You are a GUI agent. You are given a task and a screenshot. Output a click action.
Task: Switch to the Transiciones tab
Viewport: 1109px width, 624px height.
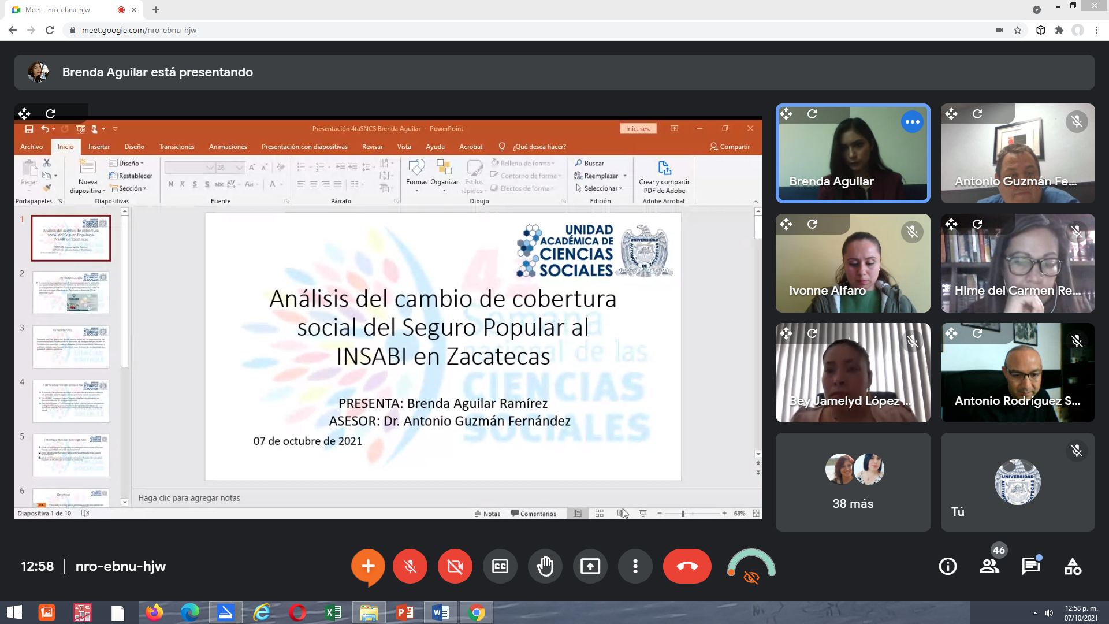click(177, 147)
